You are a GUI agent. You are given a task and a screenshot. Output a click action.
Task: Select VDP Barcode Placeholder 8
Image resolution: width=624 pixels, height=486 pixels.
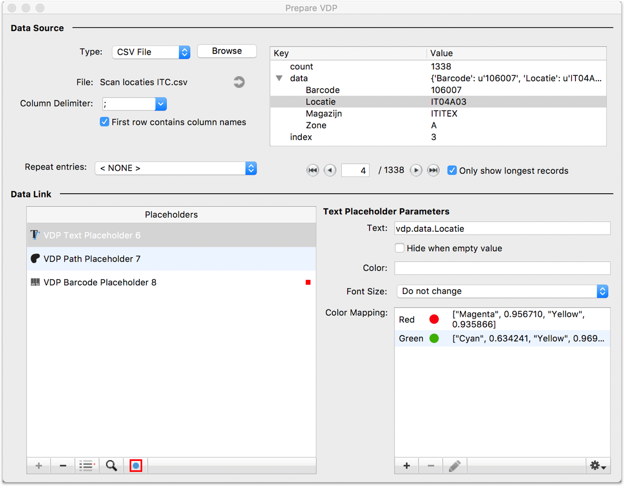click(100, 283)
